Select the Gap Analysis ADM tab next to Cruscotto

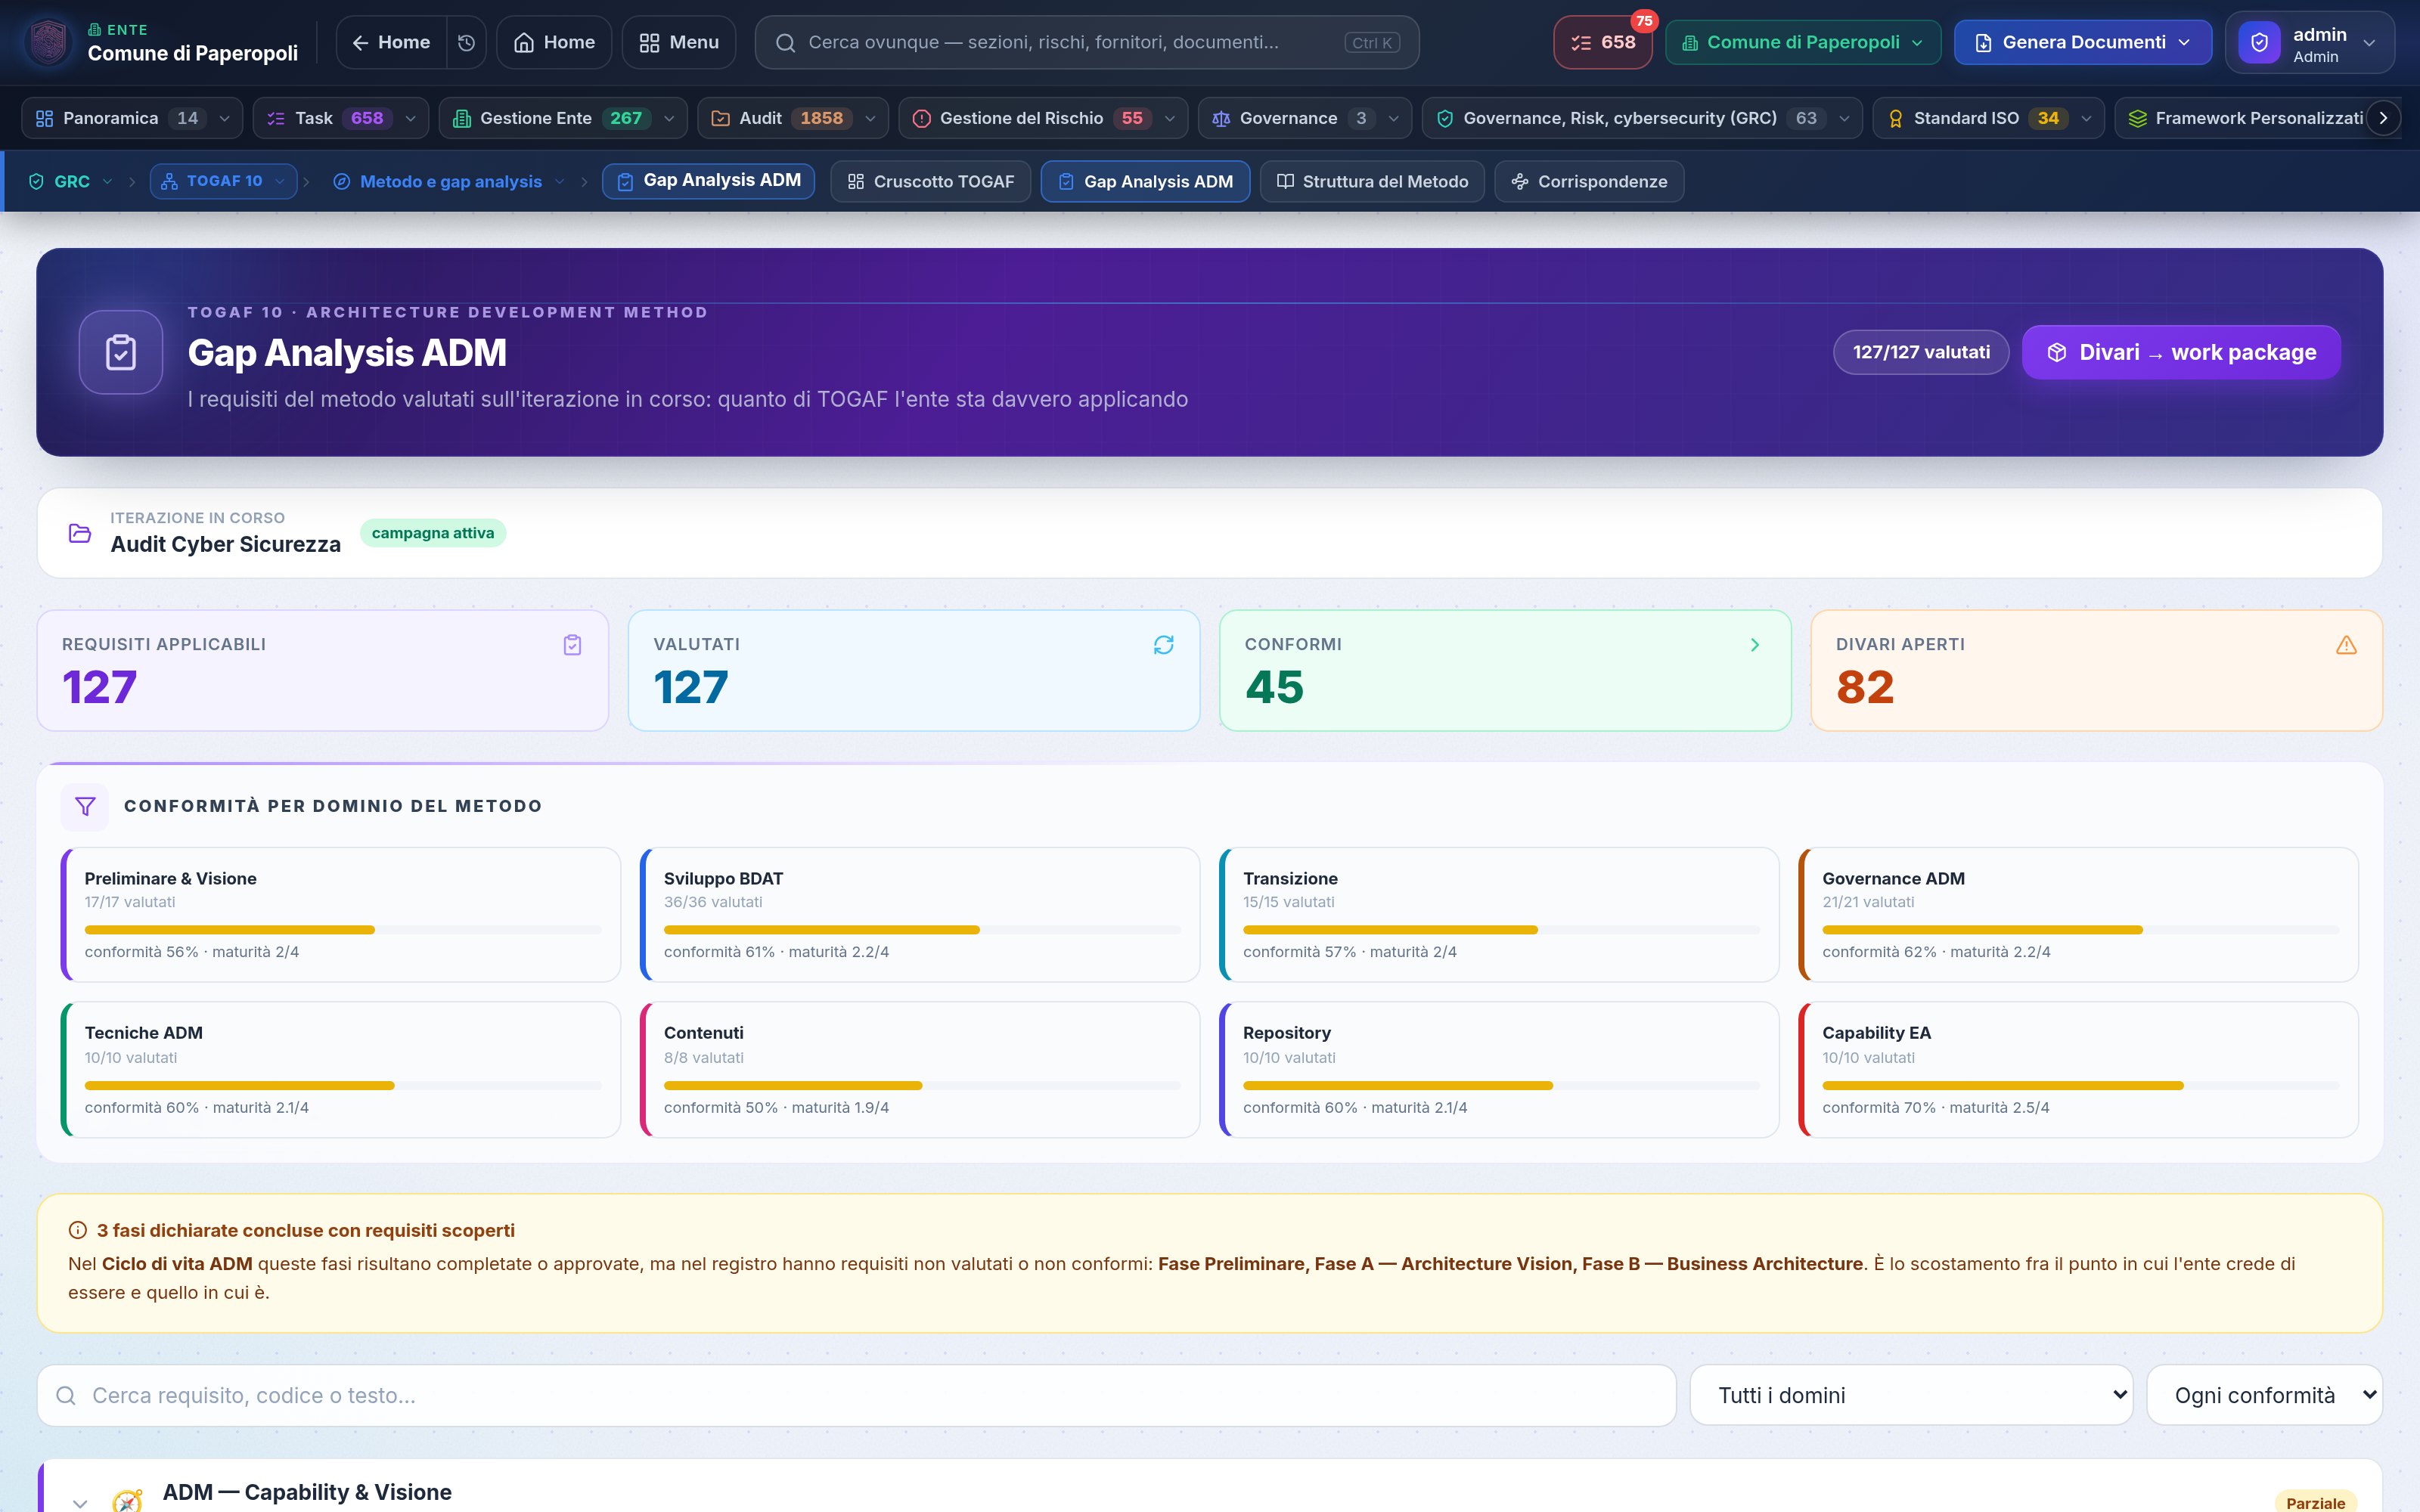tap(1145, 181)
